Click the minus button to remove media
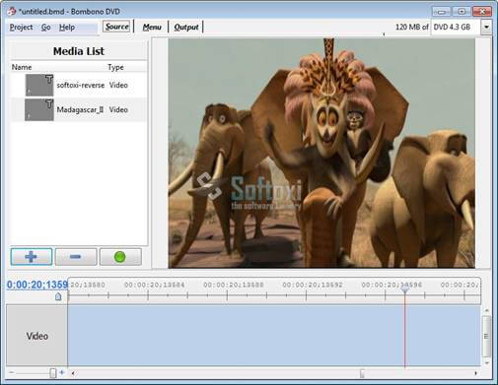498x385 pixels. point(76,256)
